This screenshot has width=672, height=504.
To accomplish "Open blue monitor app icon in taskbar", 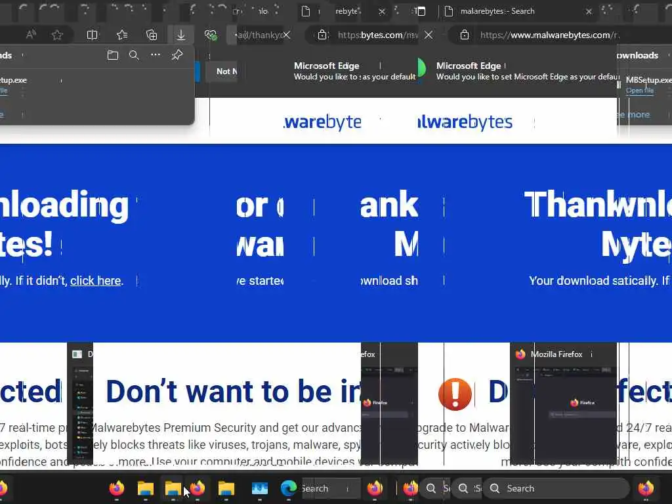I will (x=259, y=488).
